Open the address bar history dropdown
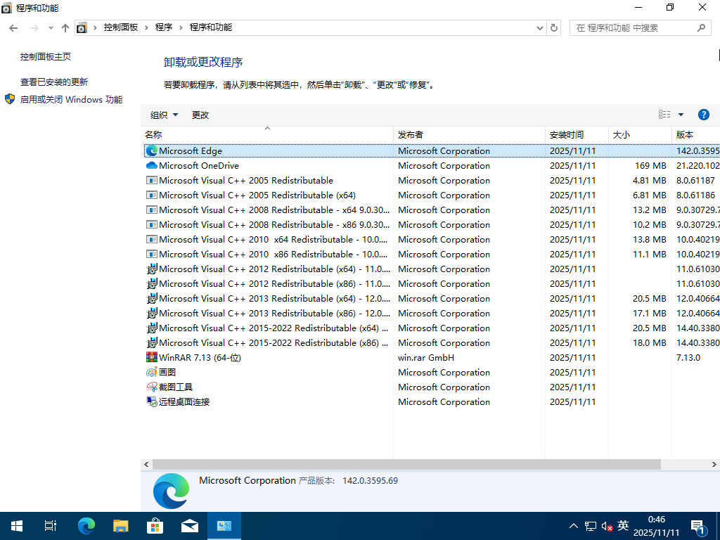 click(540, 27)
